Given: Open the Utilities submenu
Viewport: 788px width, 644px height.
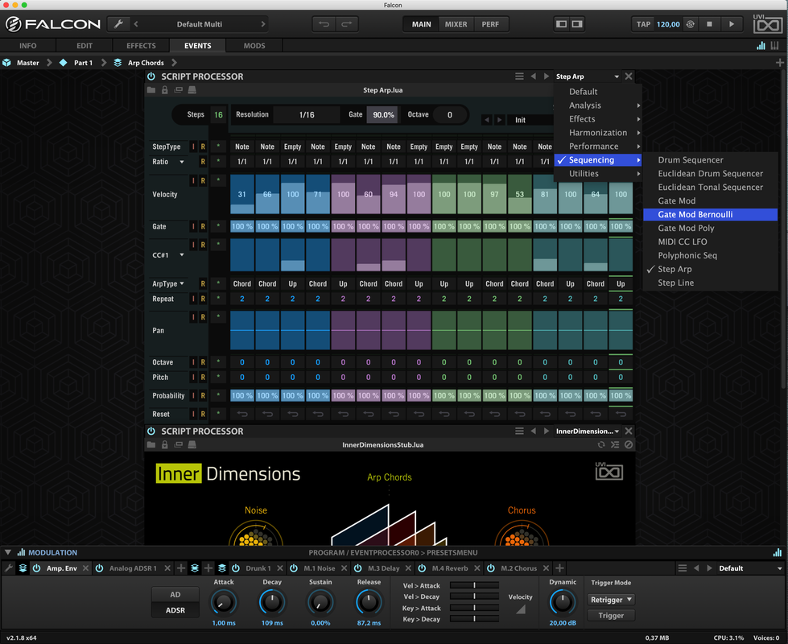Looking at the screenshot, I should click(597, 173).
